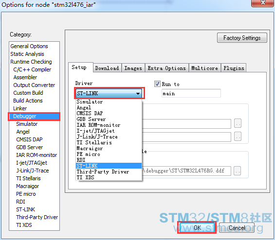The width and height of the screenshot is (275, 240).
Task: Select I-jet/JTAGjet in Category list
Action: tap(32, 163)
